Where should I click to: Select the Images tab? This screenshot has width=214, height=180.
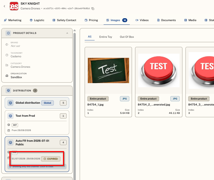point(117,20)
